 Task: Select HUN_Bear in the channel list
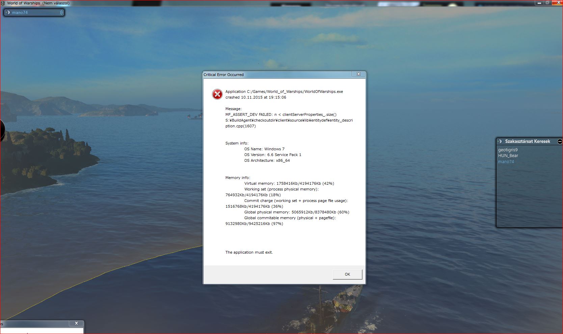tap(508, 155)
